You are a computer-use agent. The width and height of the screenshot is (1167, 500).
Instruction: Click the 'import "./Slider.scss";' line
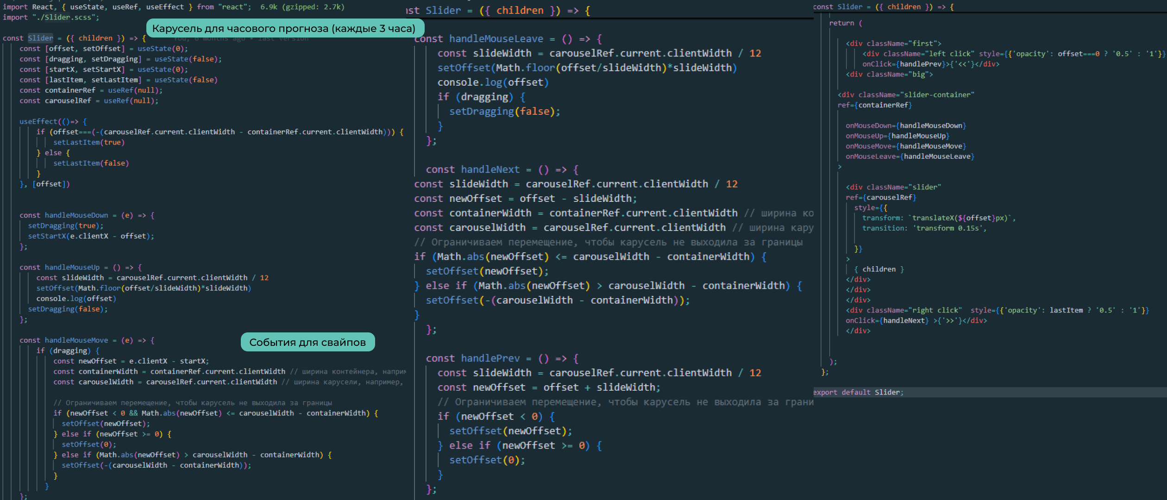tap(51, 18)
